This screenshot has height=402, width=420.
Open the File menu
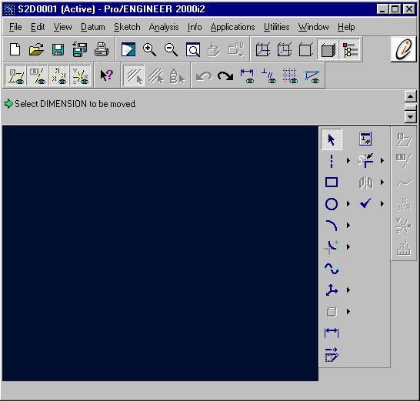(15, 27)
